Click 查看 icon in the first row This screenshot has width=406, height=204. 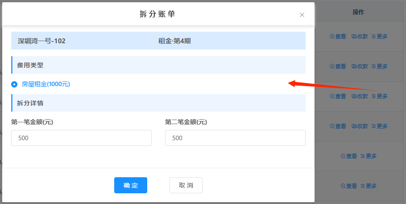coord(338,37)
